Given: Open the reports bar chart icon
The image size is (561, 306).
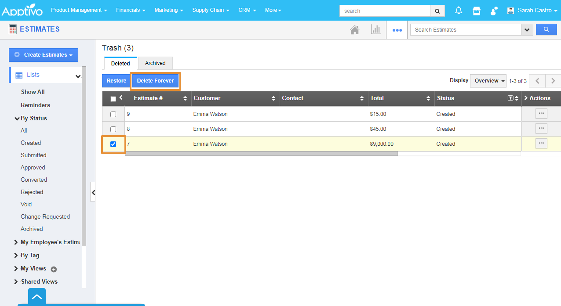Looking at the screenshot, I should [375, 29].
